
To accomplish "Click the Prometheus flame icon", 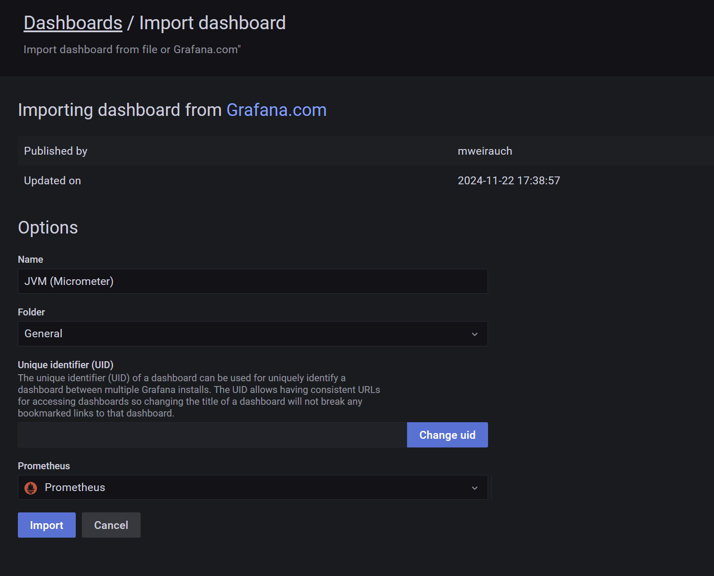I will (30, 488).
